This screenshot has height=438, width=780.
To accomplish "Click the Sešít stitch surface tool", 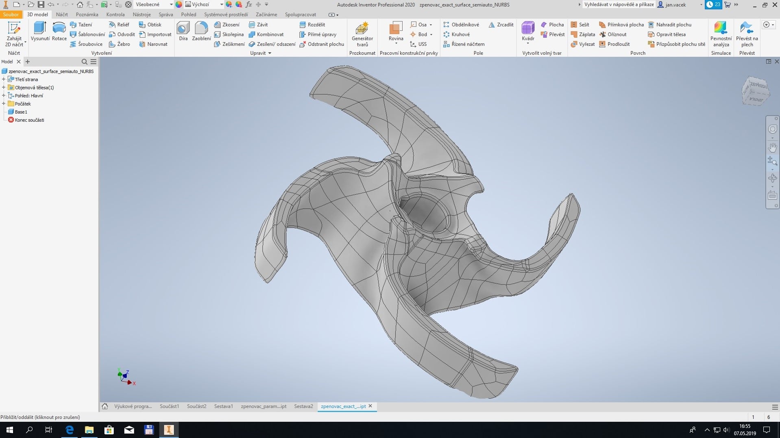I will click(580, 25).
